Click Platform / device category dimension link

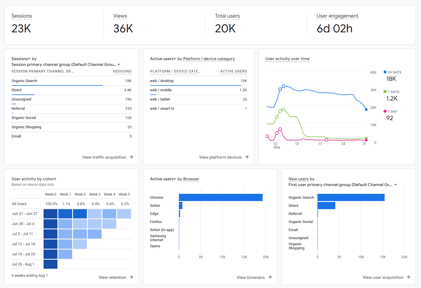209,59
